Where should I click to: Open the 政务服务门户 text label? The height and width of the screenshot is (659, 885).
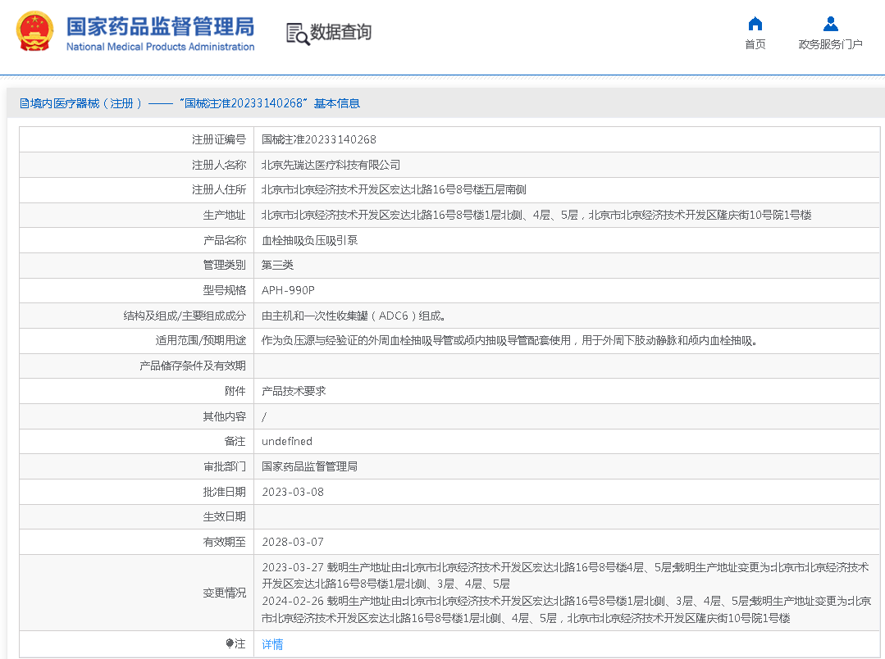pos(830,44)
